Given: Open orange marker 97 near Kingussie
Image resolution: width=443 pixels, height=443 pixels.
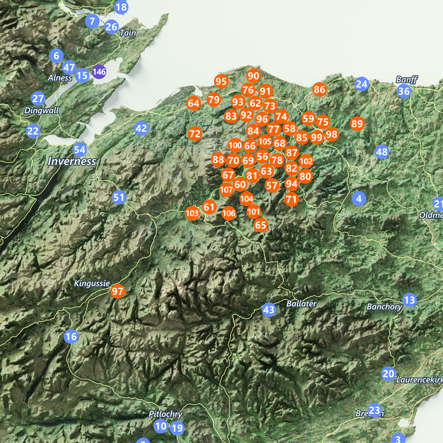Looking at the screenshot, I should coord(117,291).
